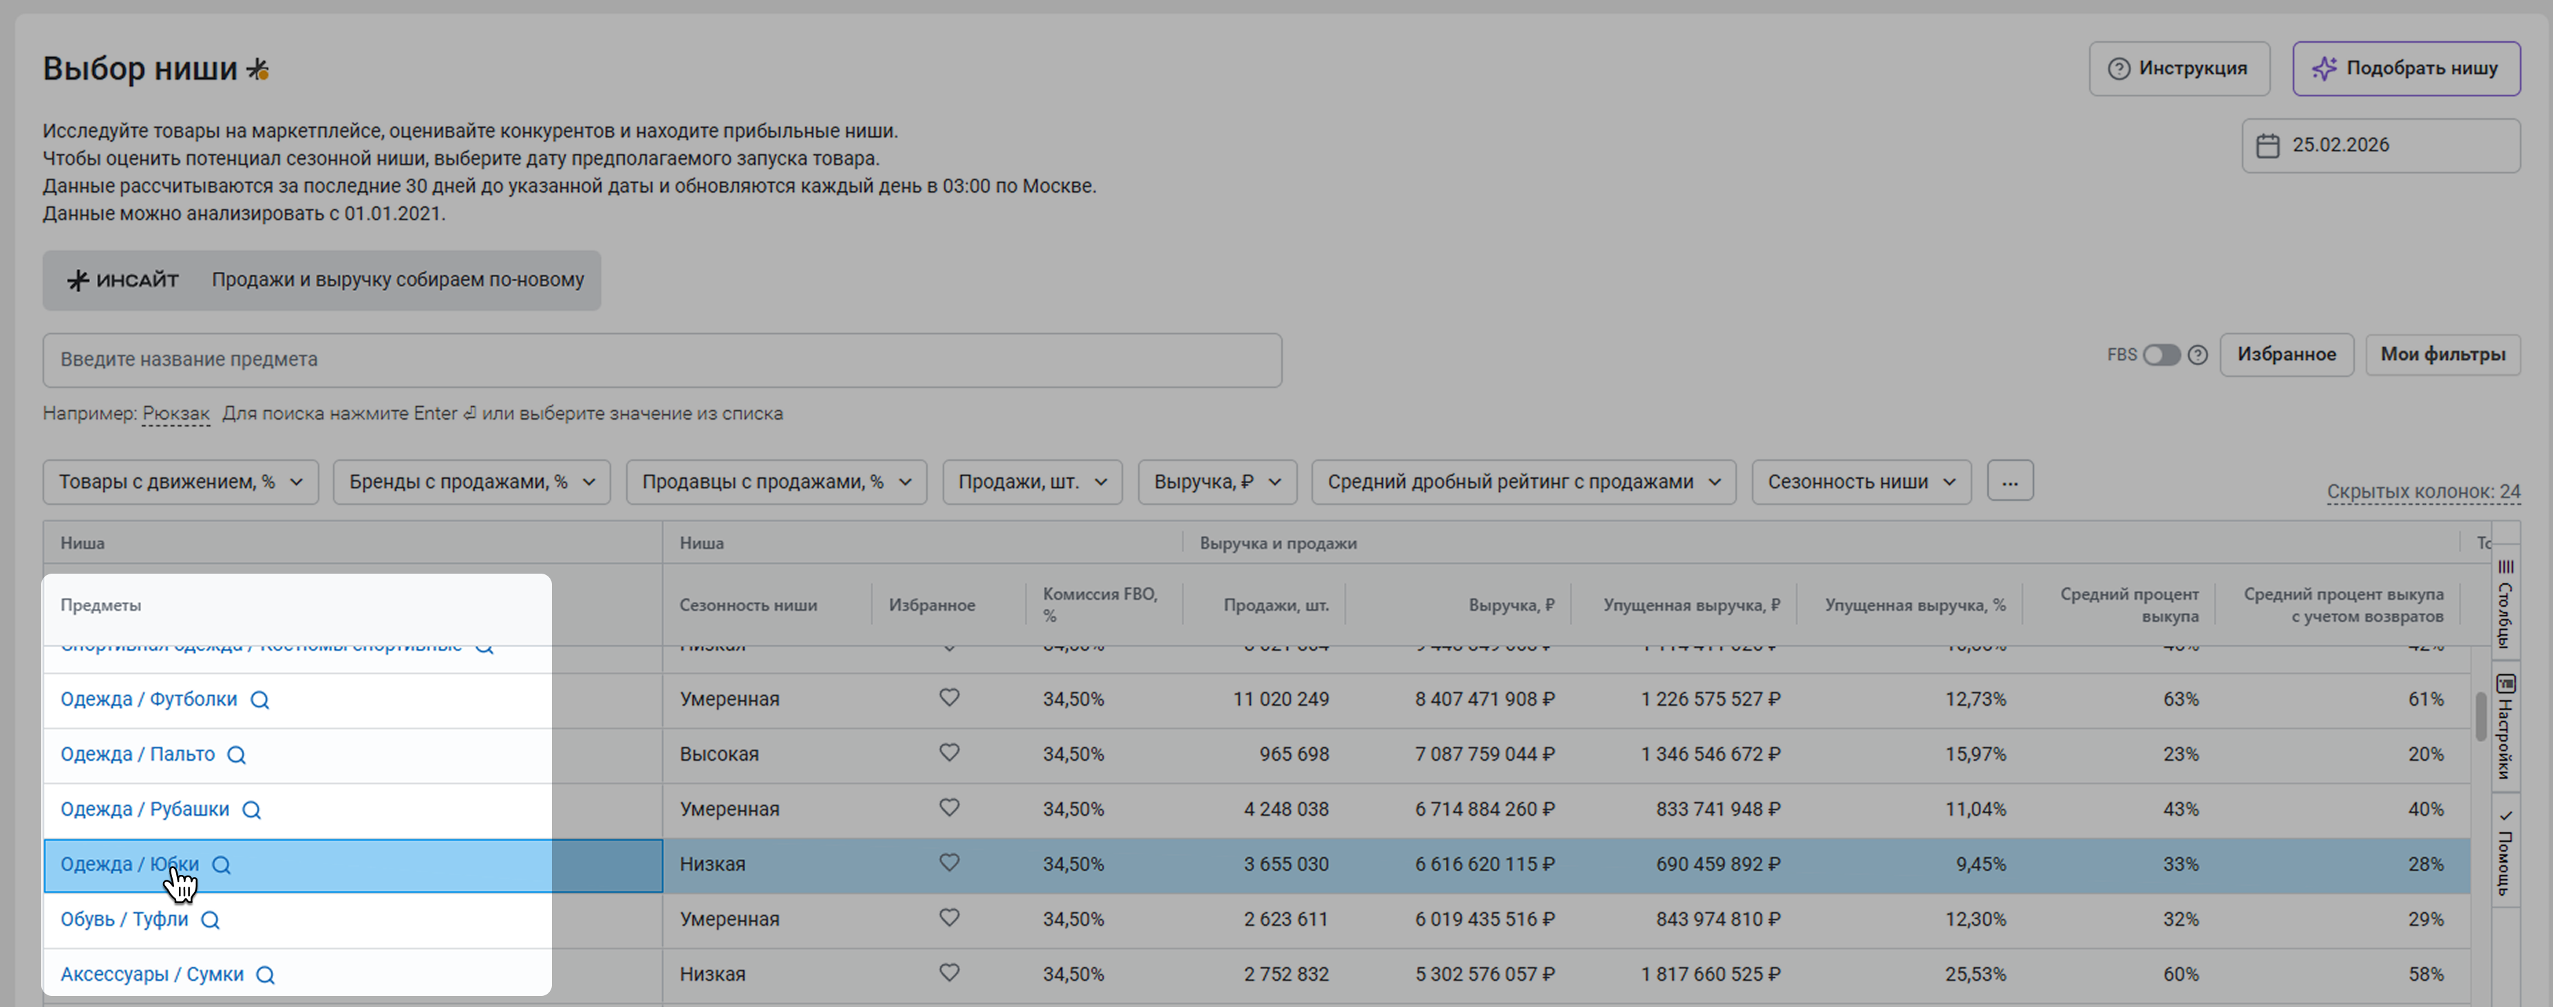The image size is (2553, 1007).
Task: Click search icon next to Аксессуары / Сумки
Action: pos(266,975)
